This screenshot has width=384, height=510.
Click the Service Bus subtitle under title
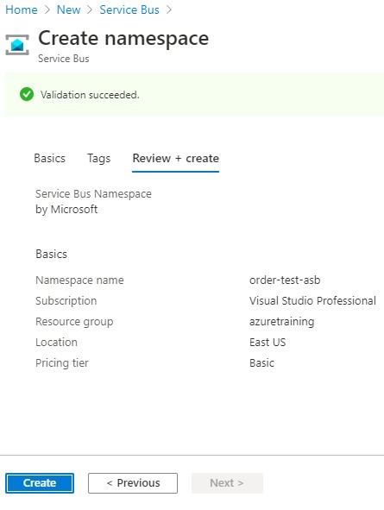pos(64,59)
